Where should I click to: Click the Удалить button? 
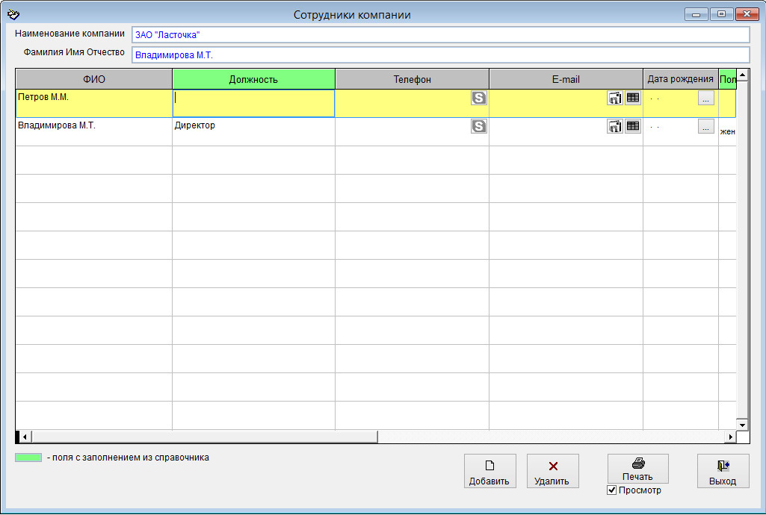click(552, 471)
